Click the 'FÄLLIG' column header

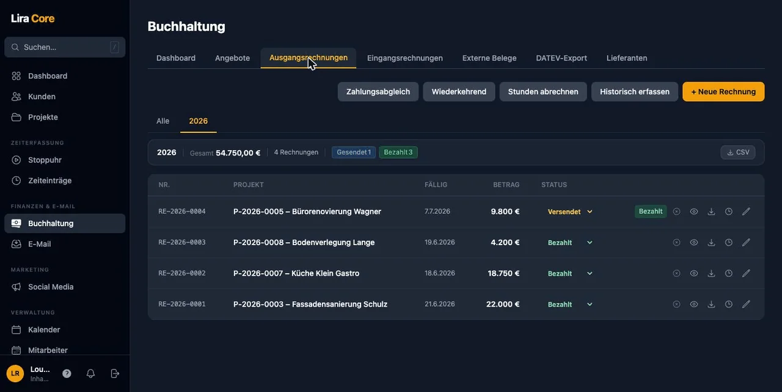[436, 185]
